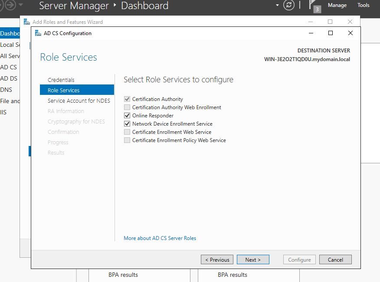Viewport: 380px width, 282px height.
Task: Select DNS in Server Manager sidebar
Action: [6, 90]
